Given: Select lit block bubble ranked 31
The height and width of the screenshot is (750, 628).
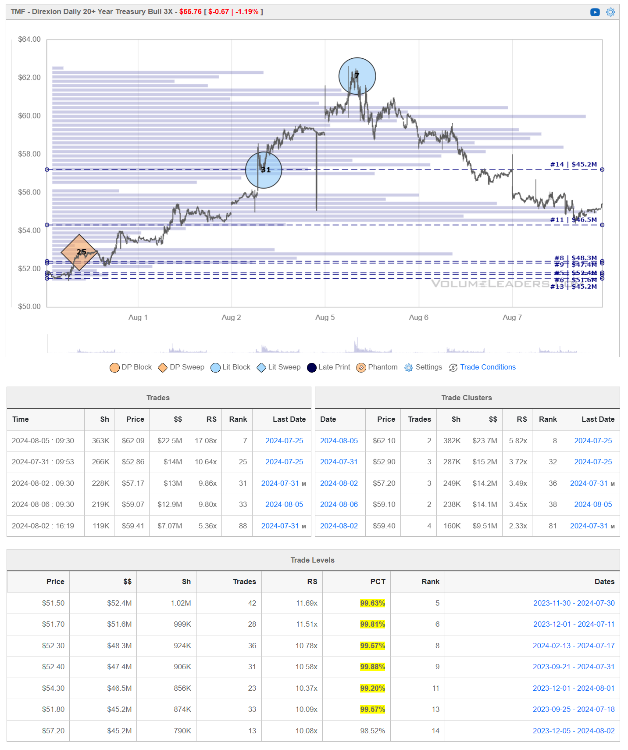Looking at the screenshot, I should click(x=264, y=170).
